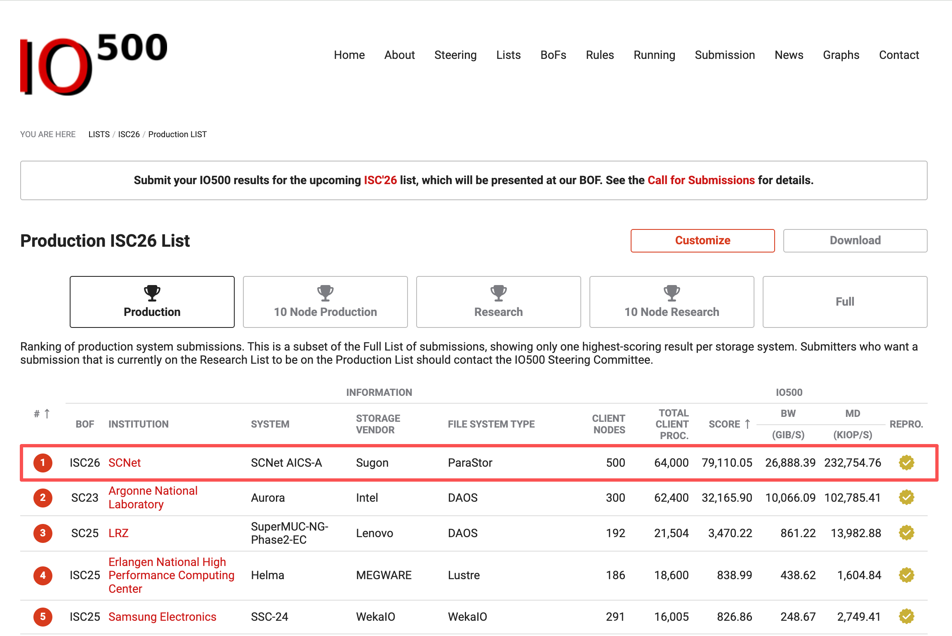Screen dimensions: 952x636
Task: Open the Graphs page
Action: tap(841, 55)
